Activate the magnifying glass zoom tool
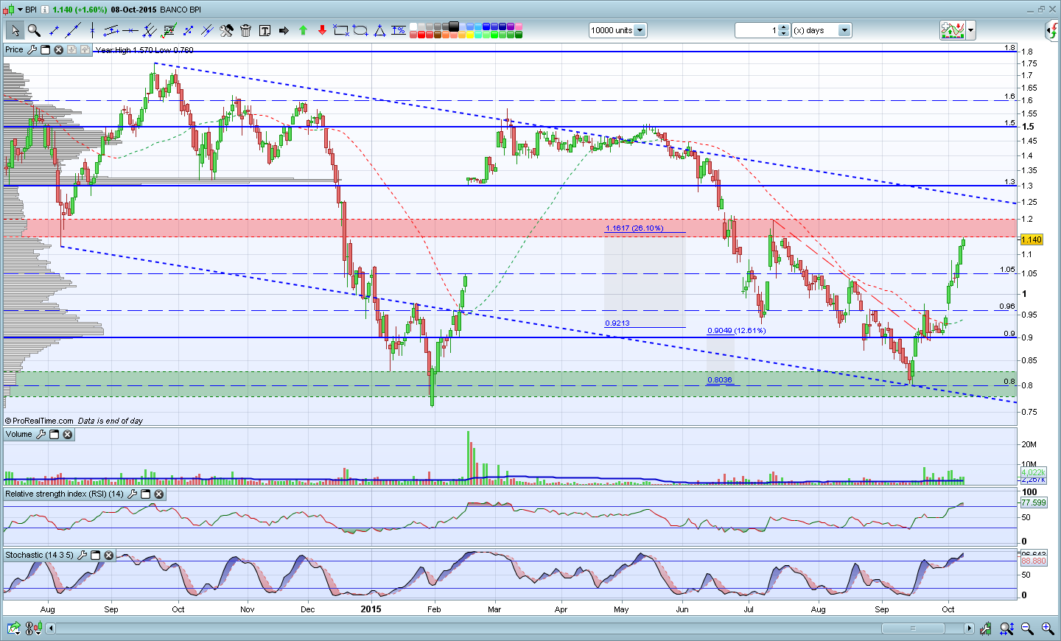This screenshot has height=641, width=1061. [34, 30]
